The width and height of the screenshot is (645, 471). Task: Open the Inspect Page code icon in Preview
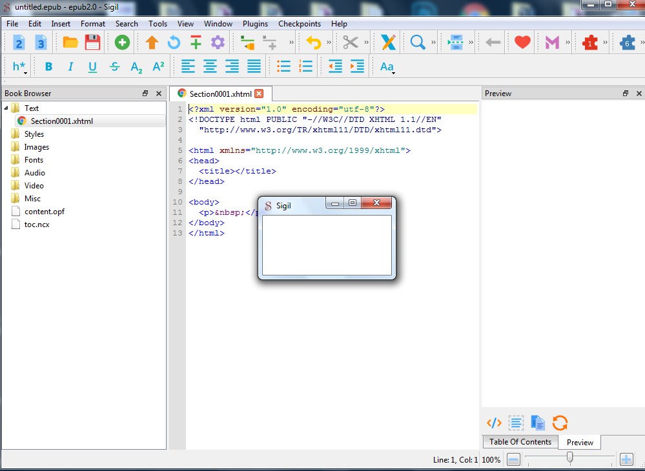click(x=494, y=423)
